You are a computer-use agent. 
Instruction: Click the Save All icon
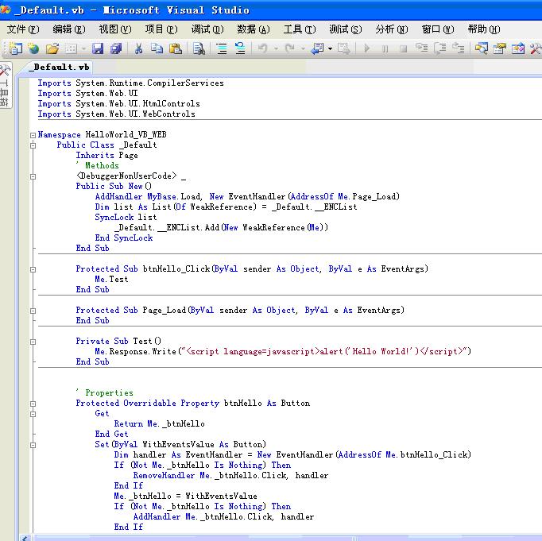(x=116, y=48)
